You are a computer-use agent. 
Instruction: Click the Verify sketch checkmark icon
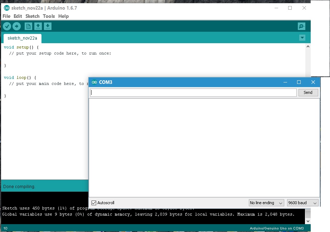tap(7, 26)
